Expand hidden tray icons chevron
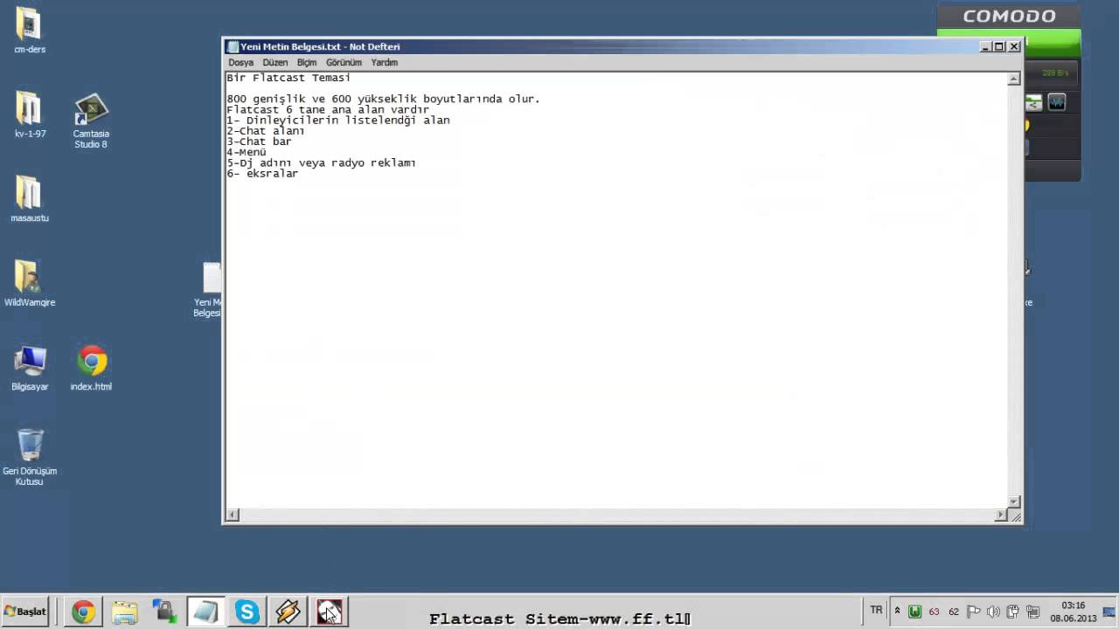 pyautogui.click(x=897, y=611)
